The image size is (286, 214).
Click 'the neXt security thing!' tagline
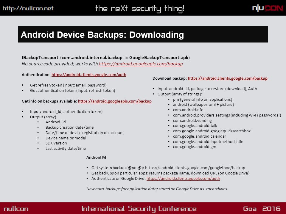click(140, 8)
